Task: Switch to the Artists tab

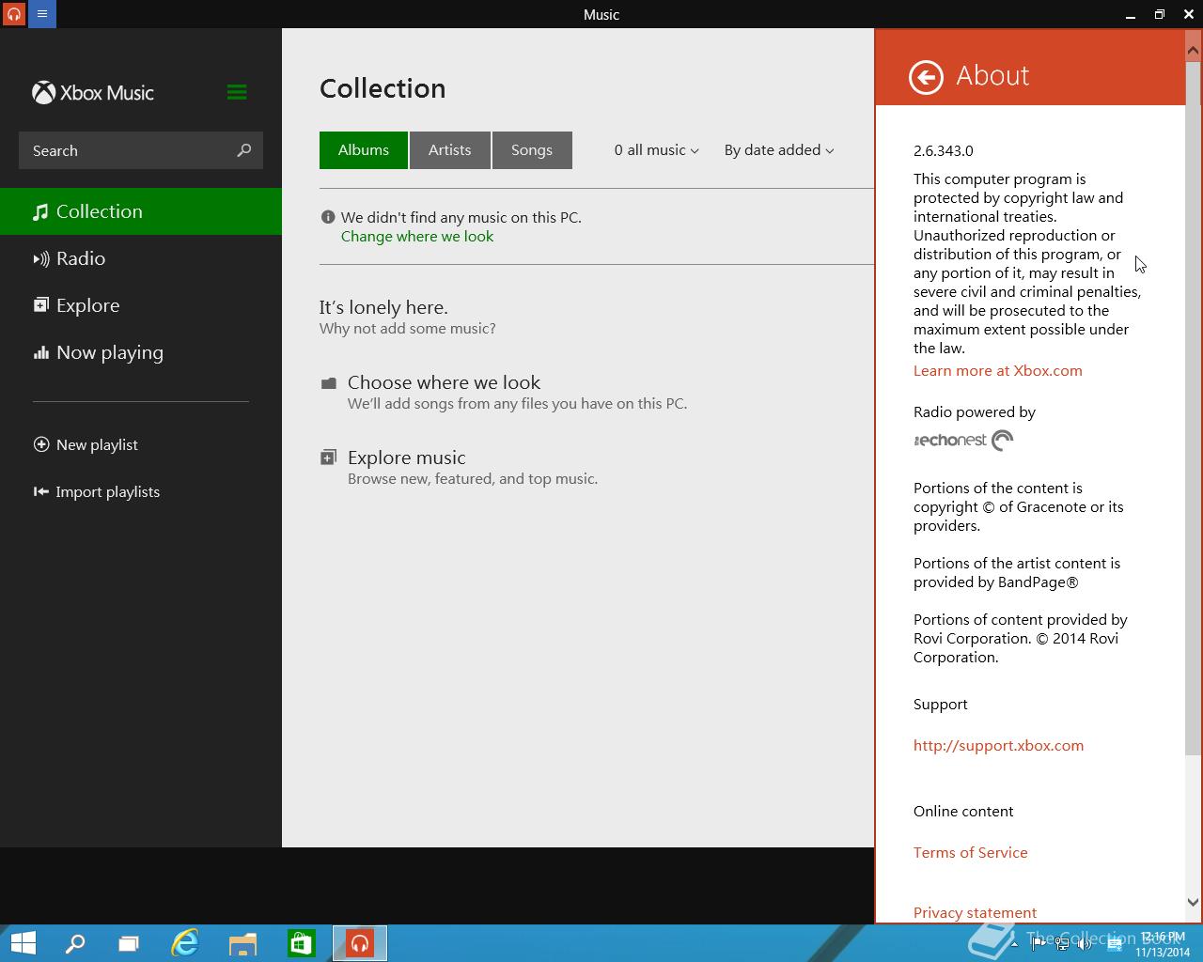Action: point(450,150)
